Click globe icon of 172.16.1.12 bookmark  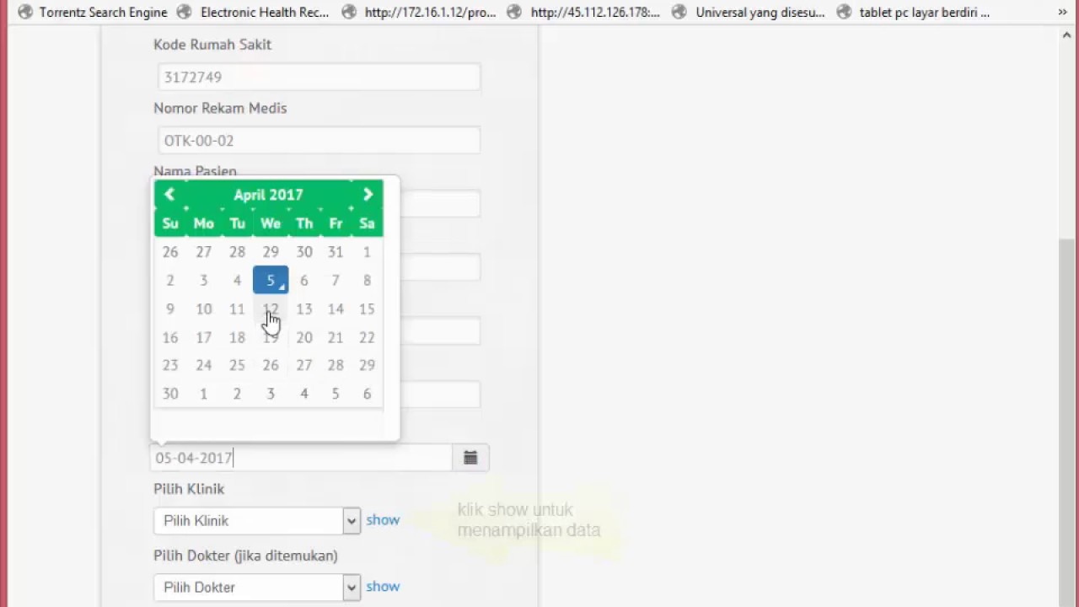pos(350,13)
